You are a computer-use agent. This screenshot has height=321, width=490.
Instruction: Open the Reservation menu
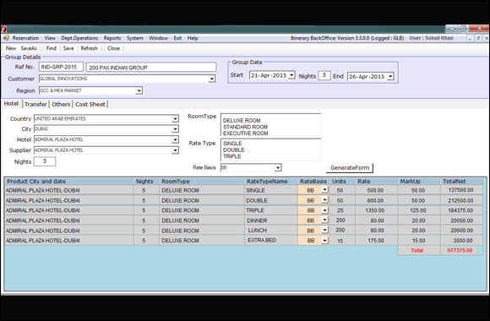click(x=25, y=38)
